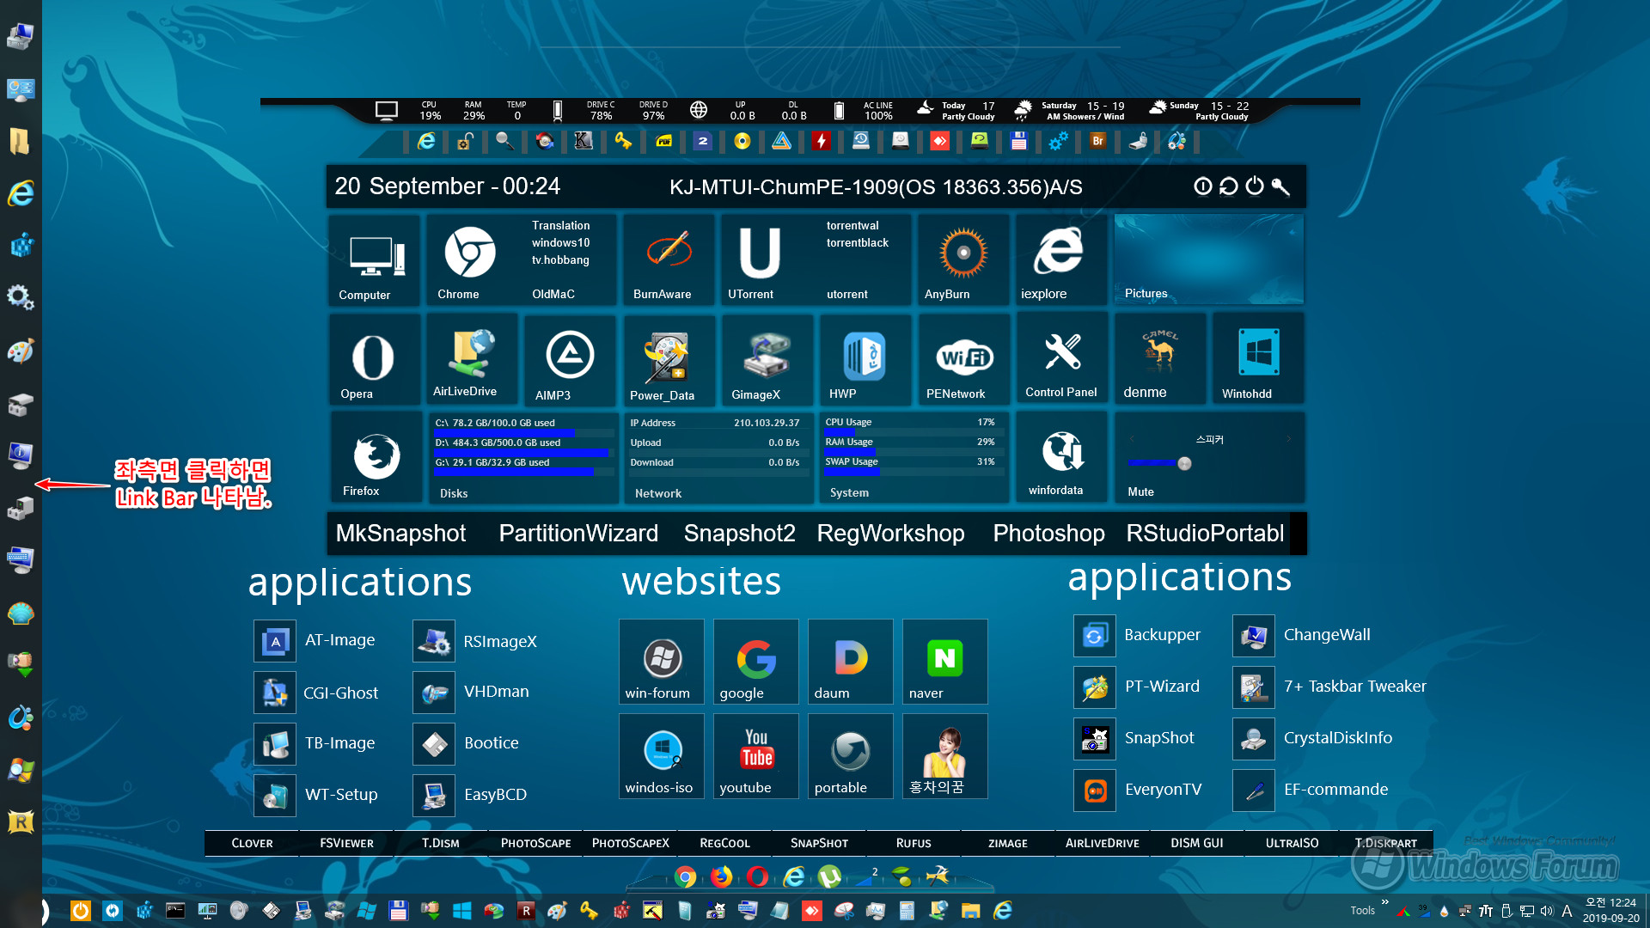
Task: Open the Pictures thumbnail tile
Action: coord(1209,259)
